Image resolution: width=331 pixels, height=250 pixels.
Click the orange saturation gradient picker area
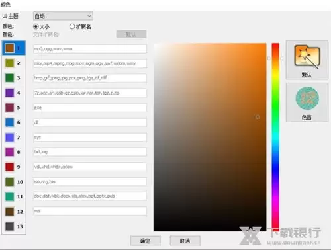pyautogui.click(x=210, y=137)
